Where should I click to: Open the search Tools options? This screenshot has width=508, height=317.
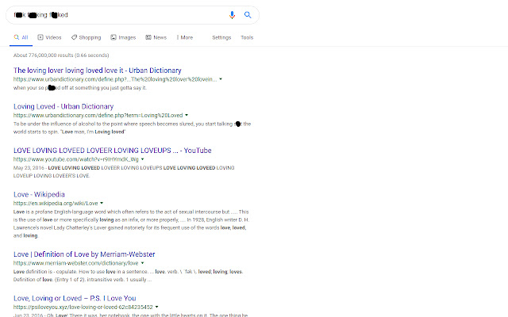pos(247,37)
